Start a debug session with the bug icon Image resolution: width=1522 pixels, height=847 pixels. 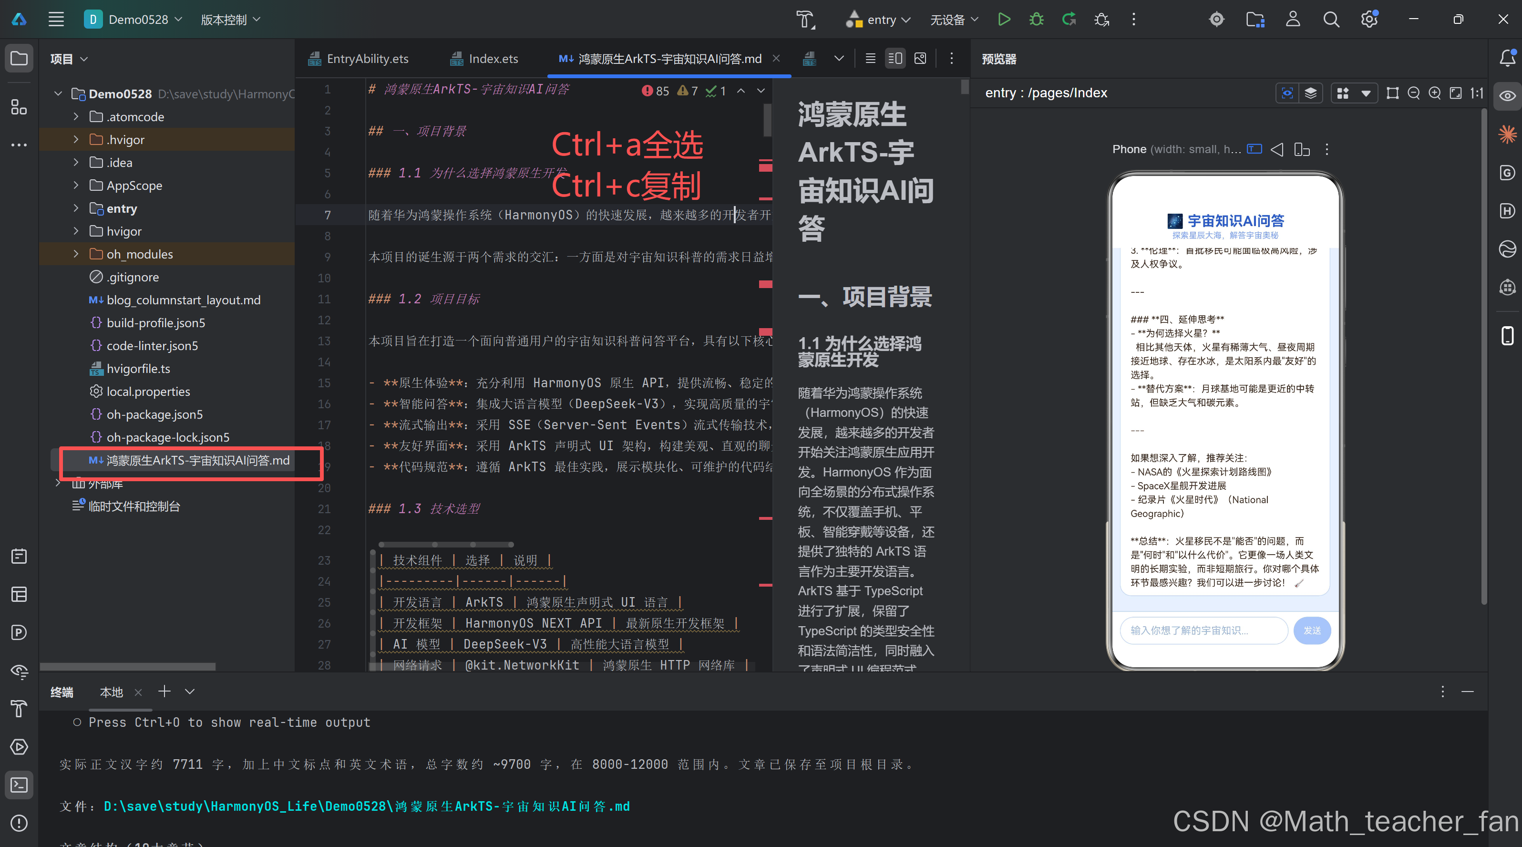pos(1036,20)
